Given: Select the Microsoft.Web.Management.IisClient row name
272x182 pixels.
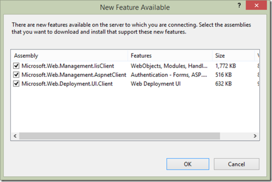Looking at the screenshot, I should [x=68, y=66].
